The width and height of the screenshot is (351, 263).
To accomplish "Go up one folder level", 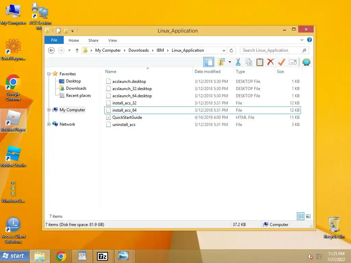I will (77, 50).
